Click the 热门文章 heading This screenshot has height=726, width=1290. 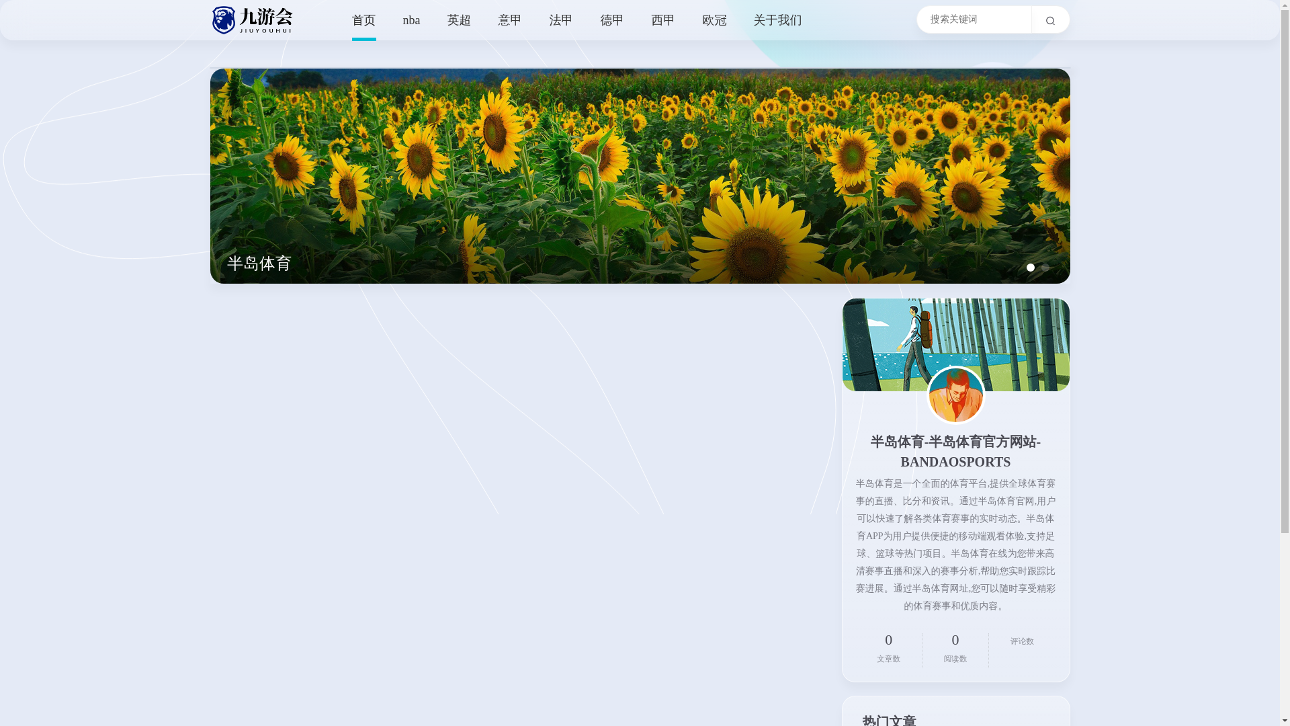889,720
